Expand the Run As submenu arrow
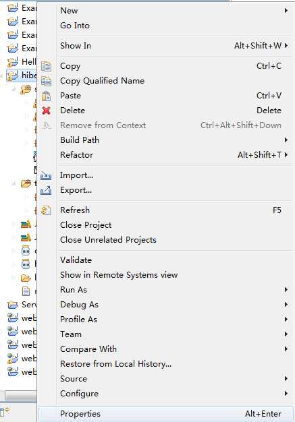295x422 pixels. 286,290
